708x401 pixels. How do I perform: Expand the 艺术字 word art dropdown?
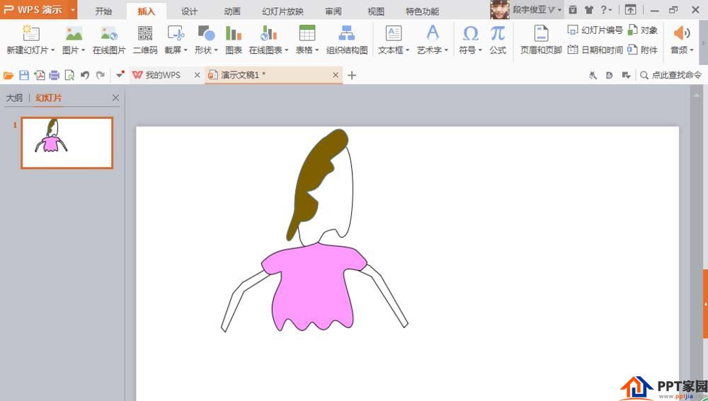coord(433,50)
